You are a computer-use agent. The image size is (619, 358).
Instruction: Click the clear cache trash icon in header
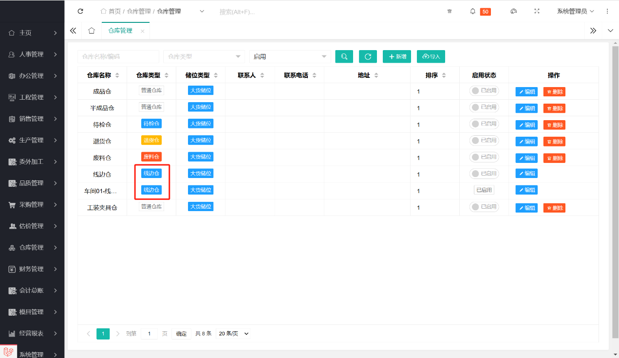[x=450, y=11]
